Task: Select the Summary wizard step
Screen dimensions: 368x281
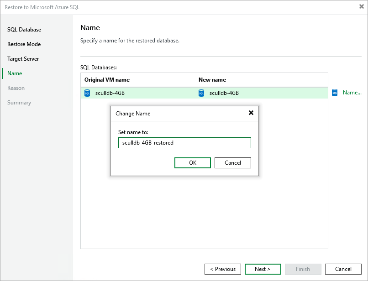Action: pos(19,103)
